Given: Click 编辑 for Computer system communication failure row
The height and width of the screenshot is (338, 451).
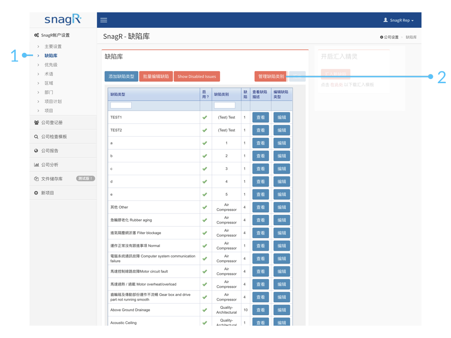Looking at the screenshot, I should coord(281,259).
